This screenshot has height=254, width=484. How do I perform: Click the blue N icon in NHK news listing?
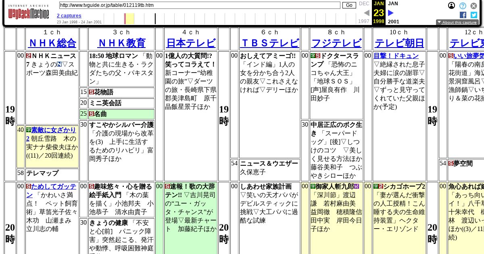click(x=59, y=65)
